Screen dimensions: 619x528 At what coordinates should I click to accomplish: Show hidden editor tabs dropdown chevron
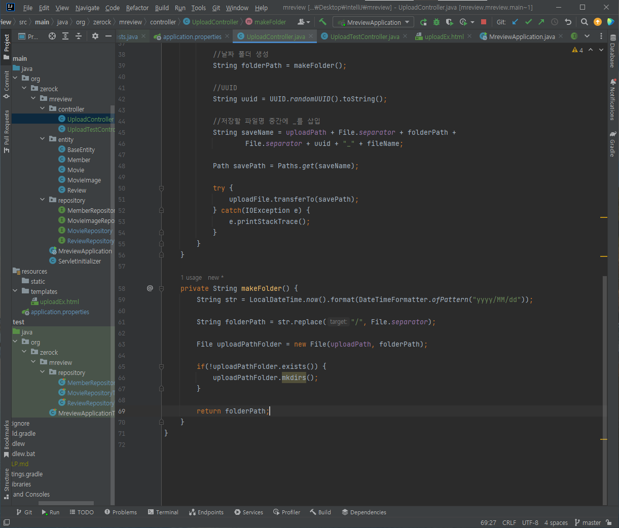pos(587,36)
